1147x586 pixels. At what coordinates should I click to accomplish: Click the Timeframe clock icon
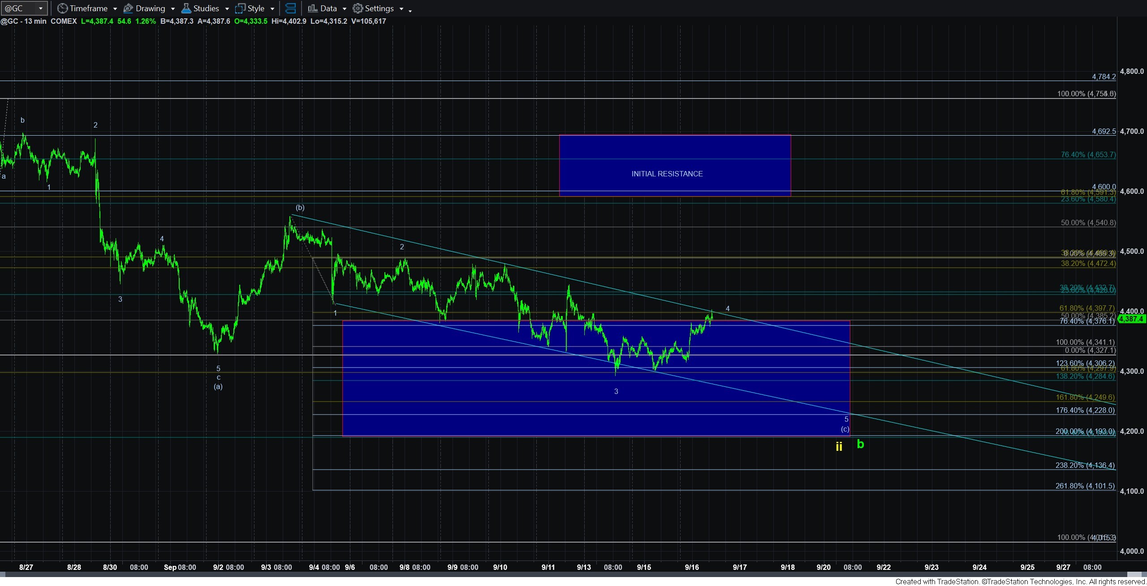(x=62, y=8)
